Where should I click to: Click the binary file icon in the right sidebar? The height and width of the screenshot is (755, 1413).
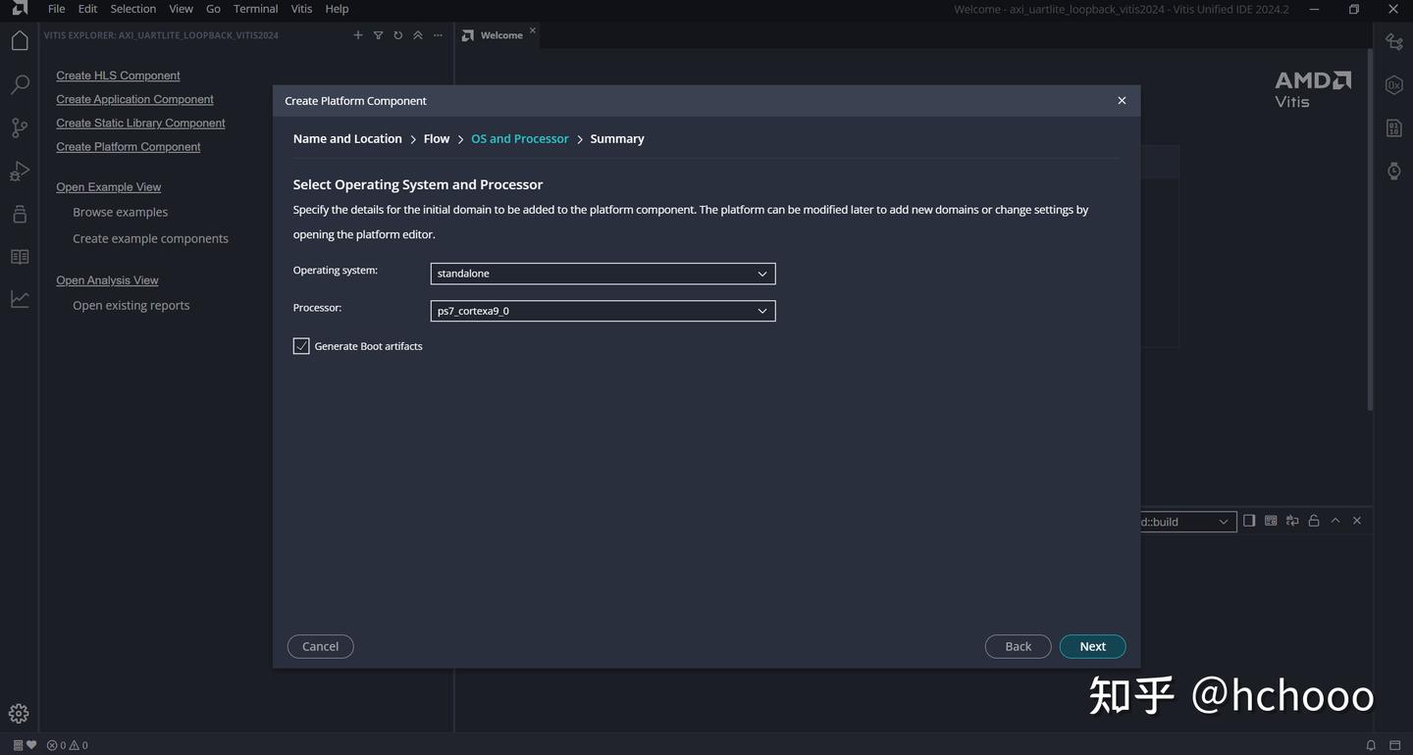(1394, 127)
